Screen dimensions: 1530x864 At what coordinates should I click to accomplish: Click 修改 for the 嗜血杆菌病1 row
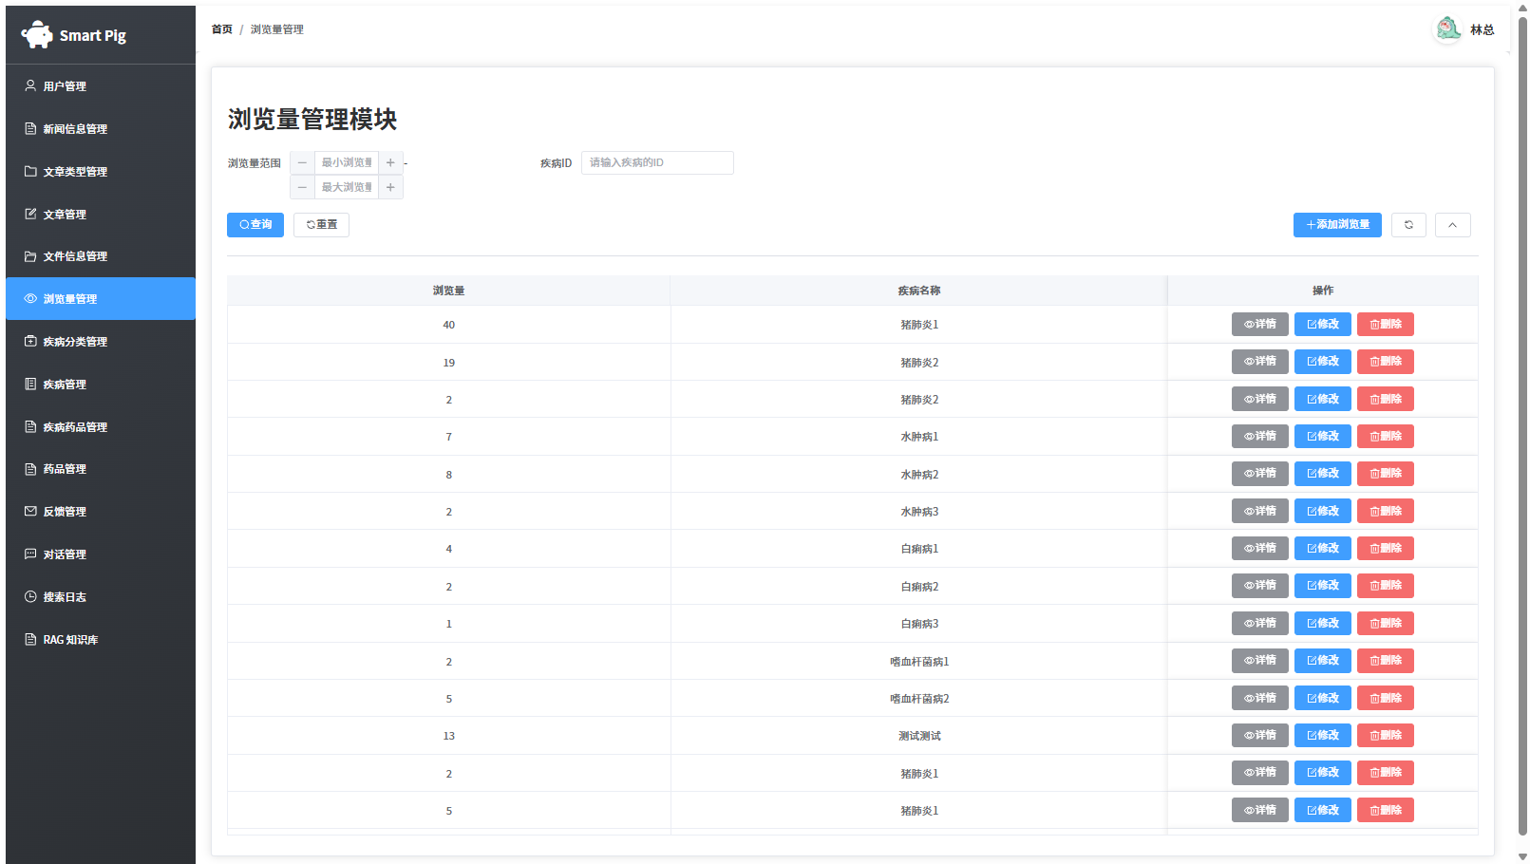pyautogui.click(x=1323, y=661)
